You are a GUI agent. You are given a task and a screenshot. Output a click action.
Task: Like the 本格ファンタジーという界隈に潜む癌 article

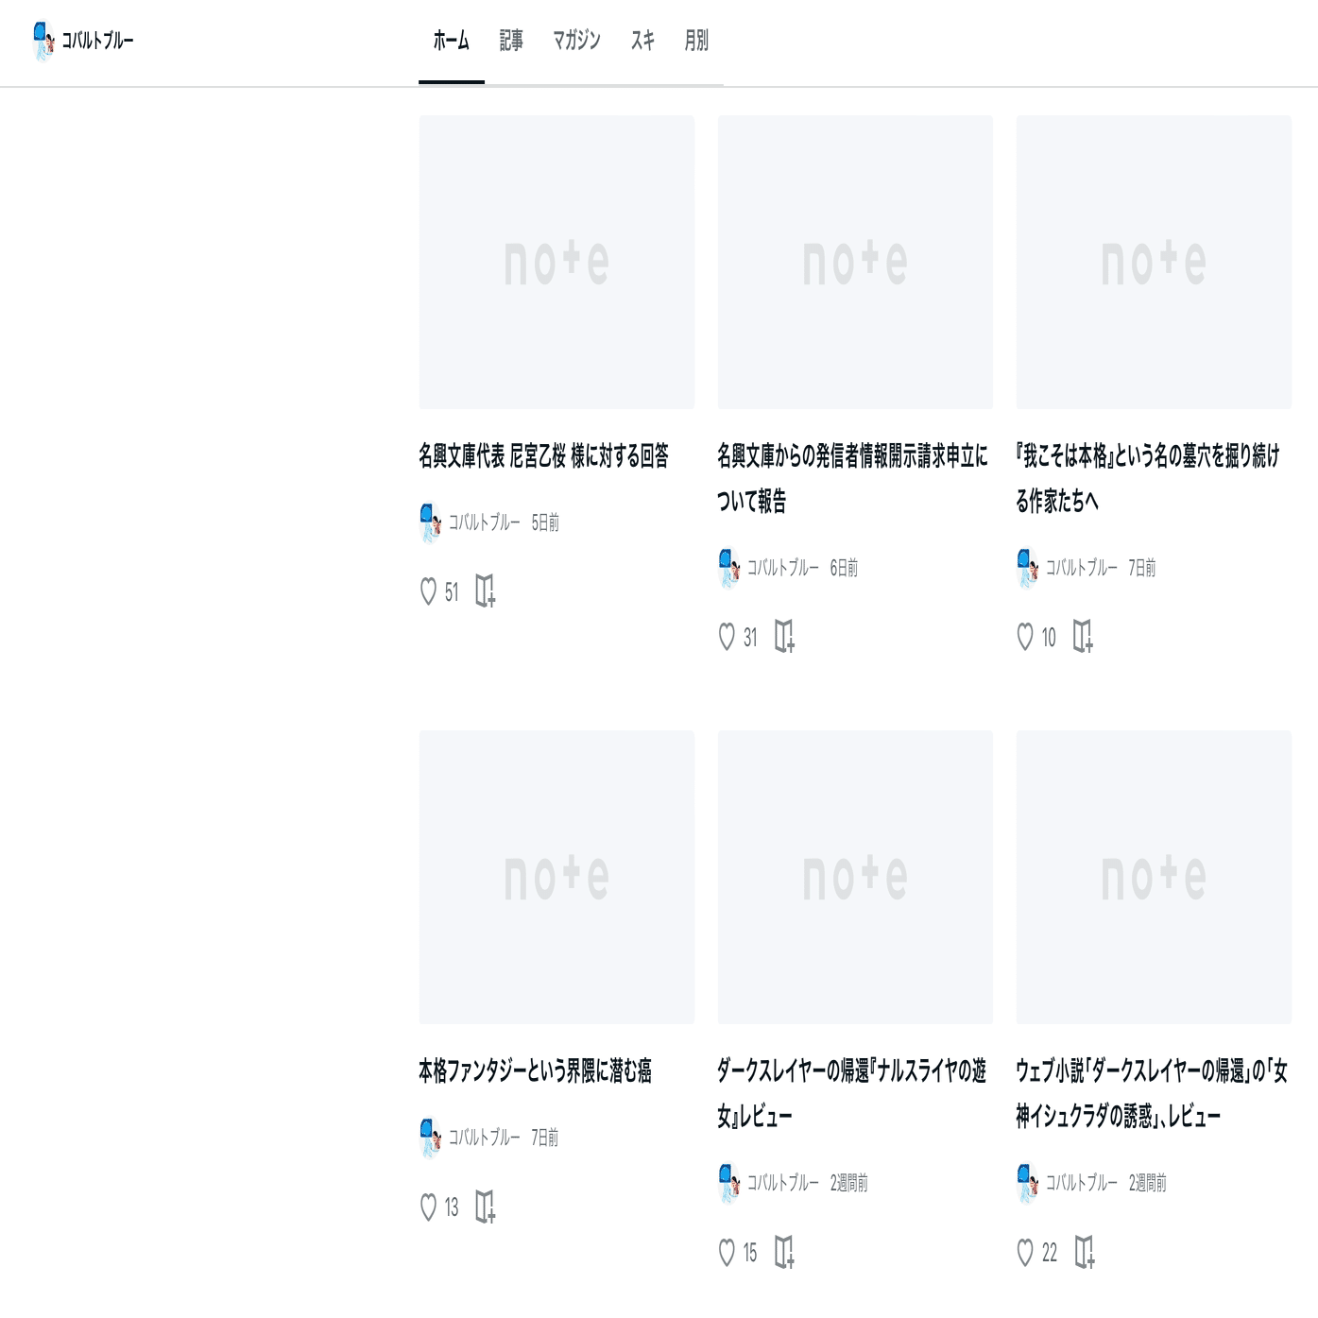point(428,1207)
